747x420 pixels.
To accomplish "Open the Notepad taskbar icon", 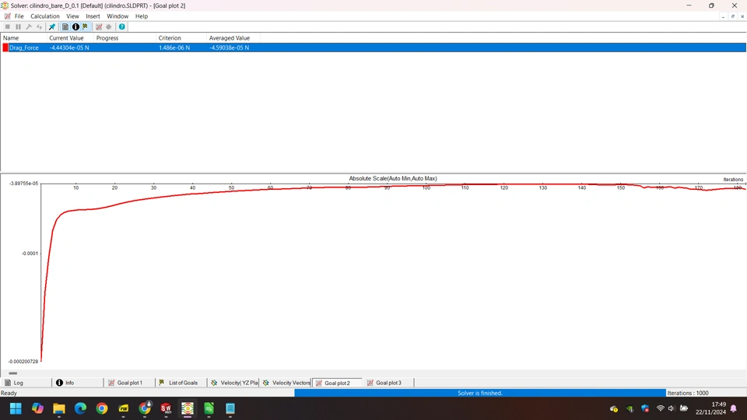I will 230,408.
